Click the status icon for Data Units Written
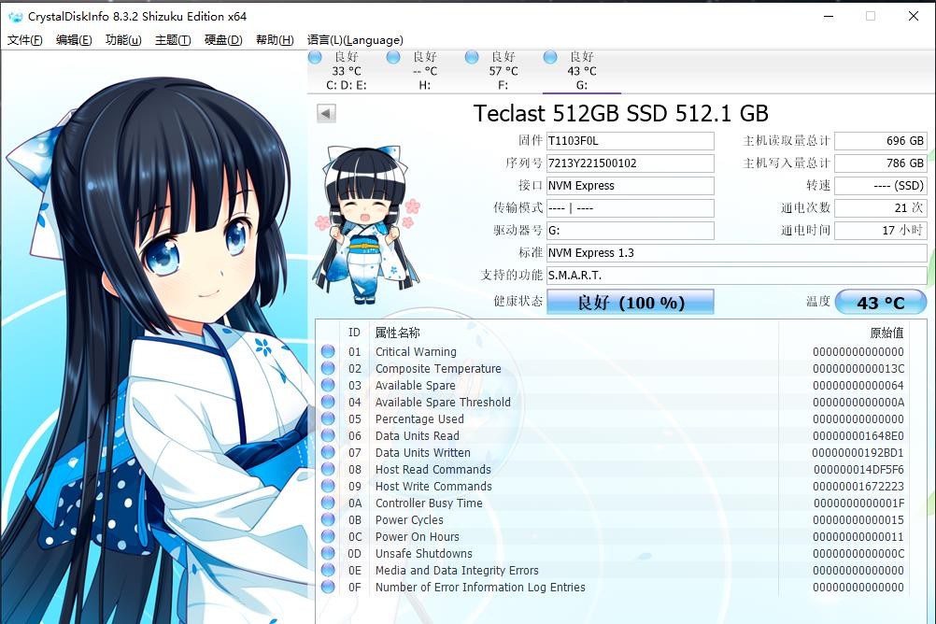936x624 pixels. click(x=328, y=453)
